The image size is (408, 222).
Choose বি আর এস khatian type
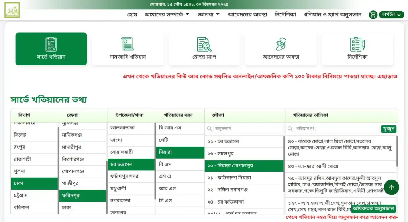[180, 128]
